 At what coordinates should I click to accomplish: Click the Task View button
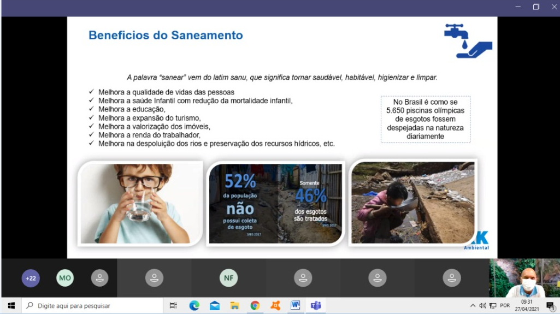click(x=173, y=306)
